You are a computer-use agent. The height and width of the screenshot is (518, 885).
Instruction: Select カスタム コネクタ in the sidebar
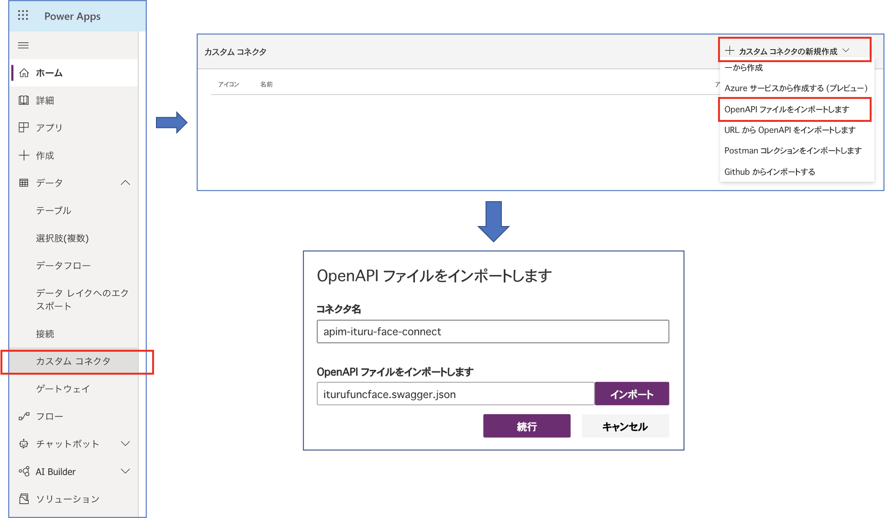pos(74,361)
